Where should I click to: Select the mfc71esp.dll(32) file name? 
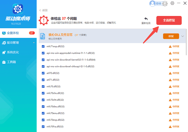point(55,46)
